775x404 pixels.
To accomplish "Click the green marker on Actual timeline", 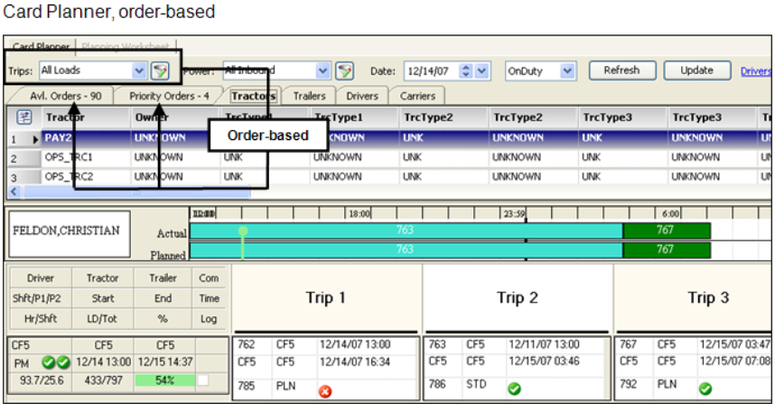I will [x=242, y=231].
